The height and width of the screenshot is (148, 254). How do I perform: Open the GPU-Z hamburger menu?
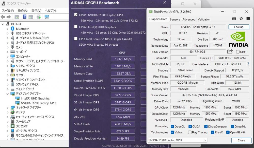pyautogui.click(x=248, y=18)
